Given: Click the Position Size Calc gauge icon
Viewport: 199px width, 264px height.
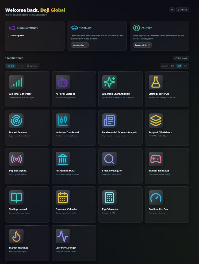Looking at the screenshot, I should point(156,198).
